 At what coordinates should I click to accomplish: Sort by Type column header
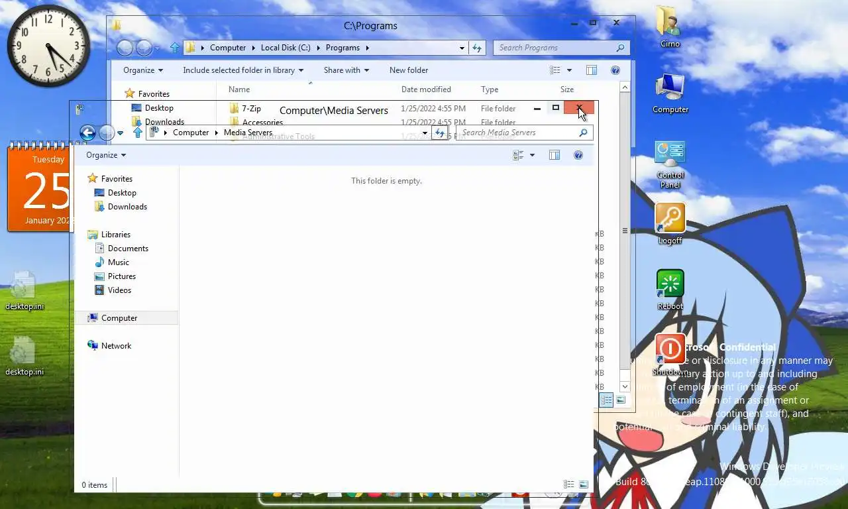pyautogui.click(x=490, y=89)
